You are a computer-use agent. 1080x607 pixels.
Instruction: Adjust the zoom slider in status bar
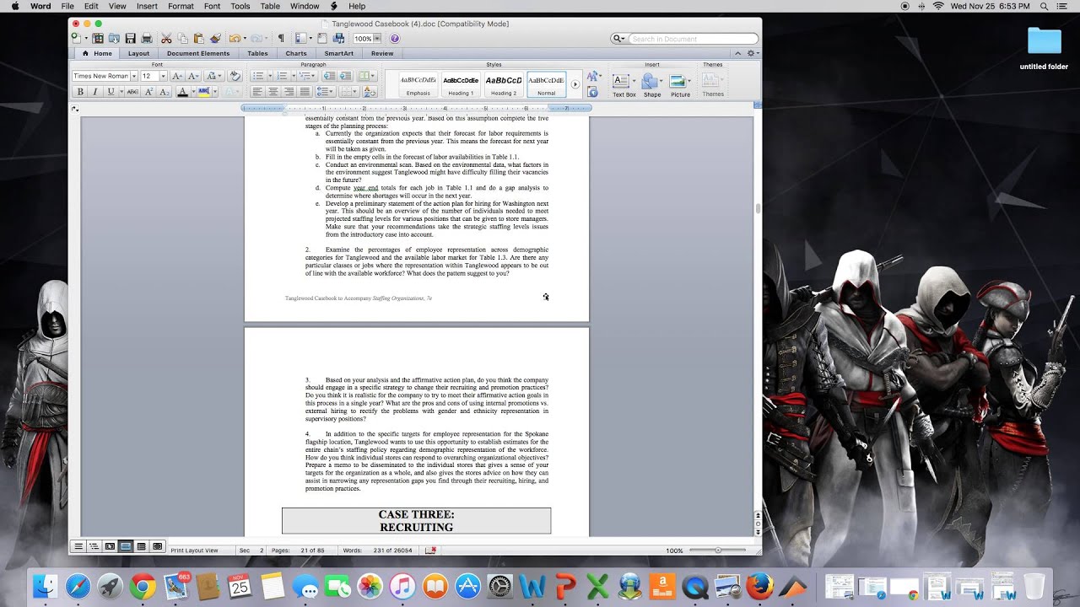718,550
